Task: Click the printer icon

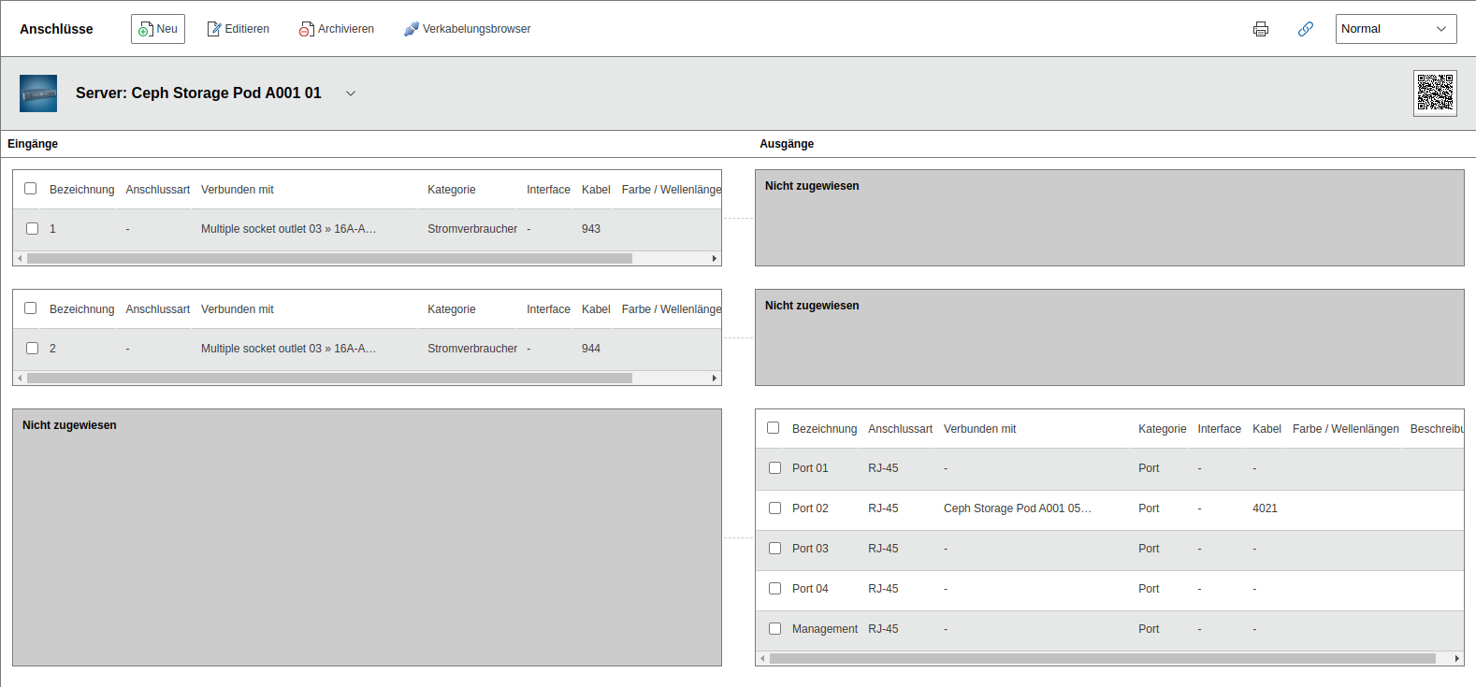Action: [1261, 29]
